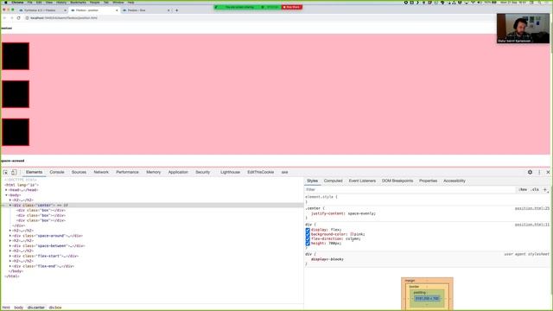553x311 pixels.
Task: Switch to the Sources tab
Action: click(x=79, y=172)
